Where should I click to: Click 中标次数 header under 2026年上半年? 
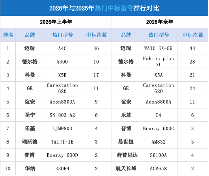(x=97, y=35)
